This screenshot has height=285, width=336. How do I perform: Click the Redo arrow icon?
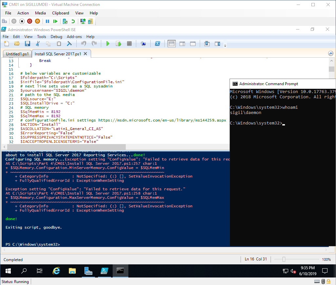click(94, 44)
